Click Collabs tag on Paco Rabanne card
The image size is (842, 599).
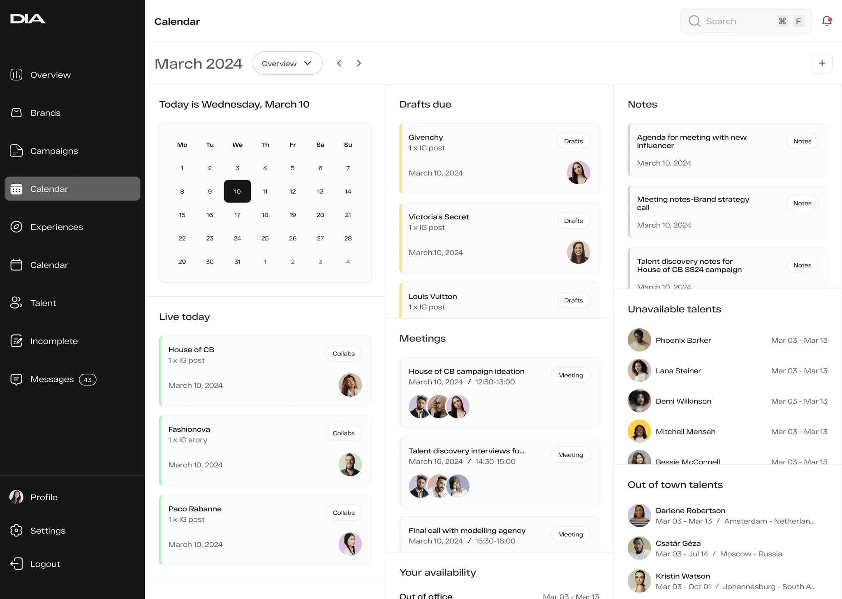(343, 513)
